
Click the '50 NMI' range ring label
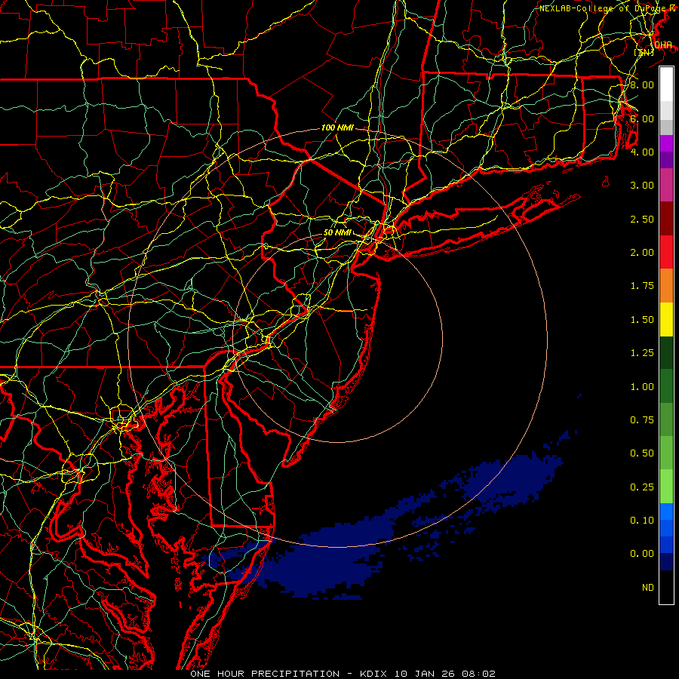coord(337,232)
